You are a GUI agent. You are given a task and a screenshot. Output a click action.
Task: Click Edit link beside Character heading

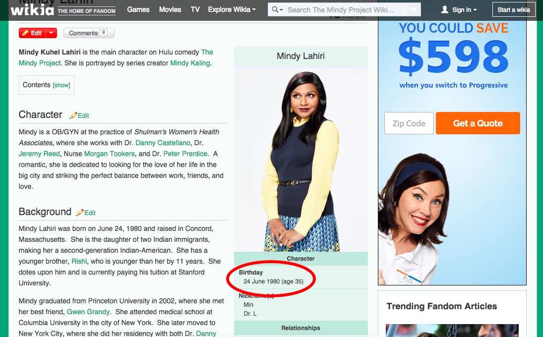tap(83, 115)
